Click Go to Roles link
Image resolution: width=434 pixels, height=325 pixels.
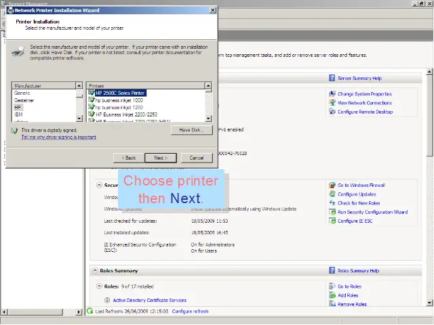click(349, 286)
